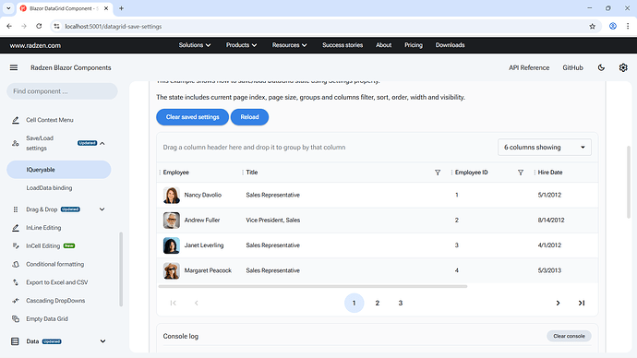This screenshot has width=637, height=358.
Task: Select page 2 in pager
Action: pyautogui.click(x=377, y=303)
